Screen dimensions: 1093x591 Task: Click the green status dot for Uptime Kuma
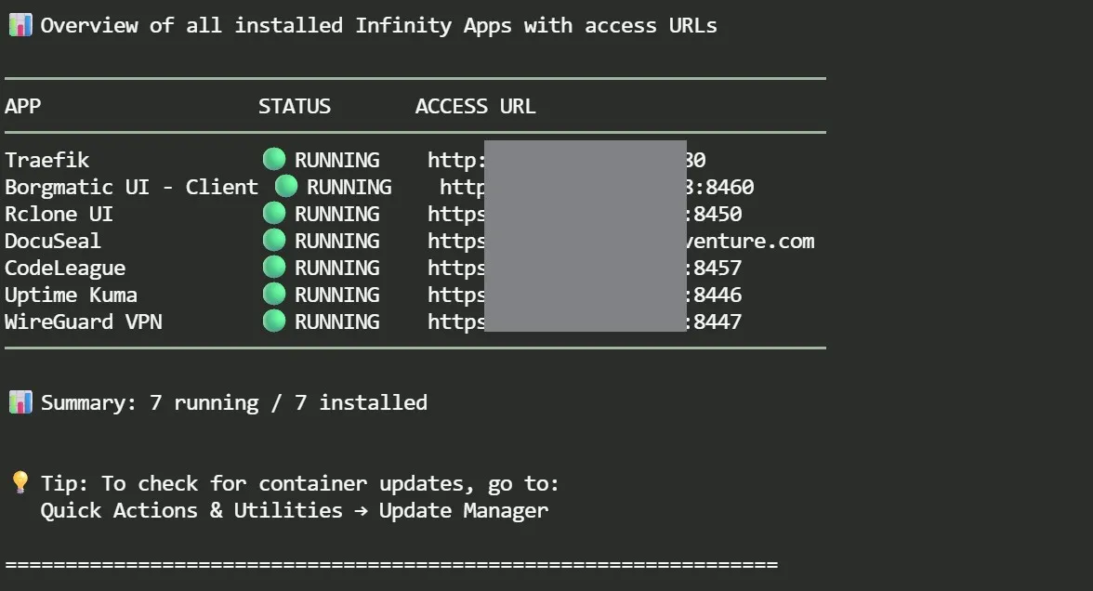pos(274,294)
